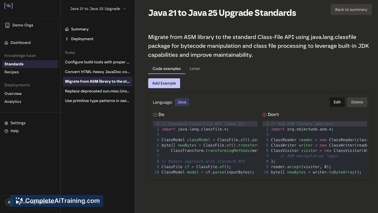Click the Deployment rocket icon
Image resolution: width=378 pixels, height=213 pixels.
pyautogui.click(x=67, y=39)
